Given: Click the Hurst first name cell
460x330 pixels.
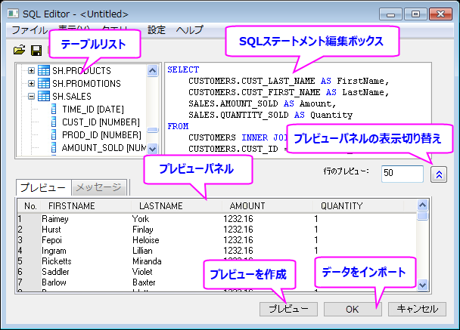Looking at the screenshot, I should 51,230.
